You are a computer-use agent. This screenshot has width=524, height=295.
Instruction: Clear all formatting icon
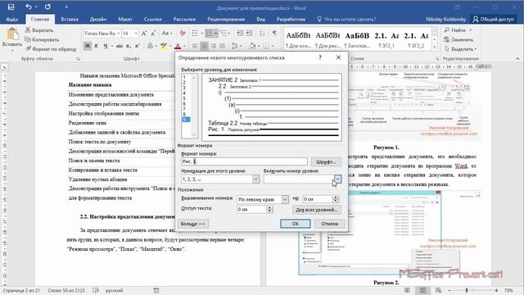click(x=183, y=33)
